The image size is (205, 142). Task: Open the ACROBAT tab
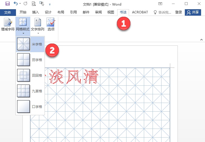pyautogui.click(x=140, y=12)
